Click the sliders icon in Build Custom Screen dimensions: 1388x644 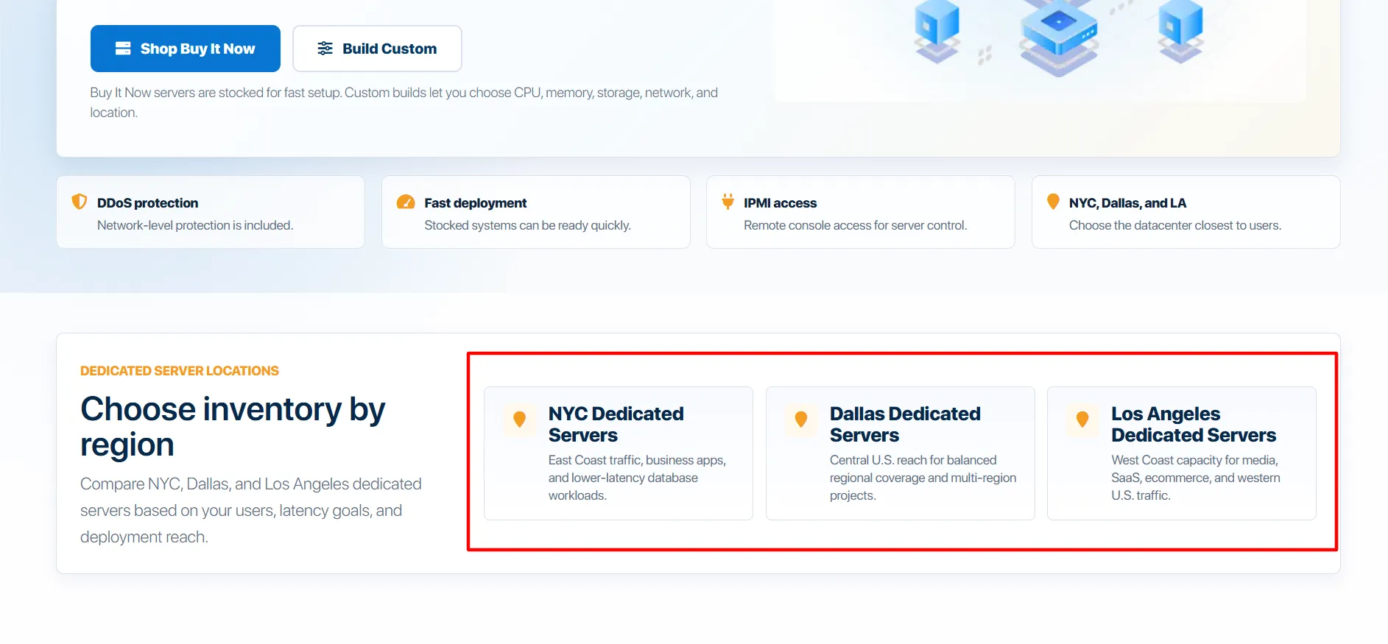click(x=325, y=49)
